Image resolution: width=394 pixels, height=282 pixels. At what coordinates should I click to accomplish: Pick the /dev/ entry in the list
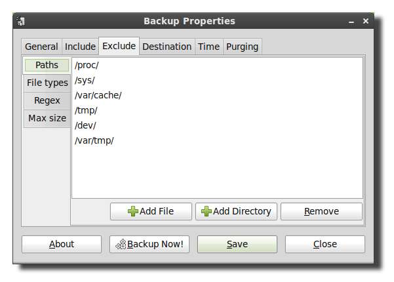pos(87,125)
